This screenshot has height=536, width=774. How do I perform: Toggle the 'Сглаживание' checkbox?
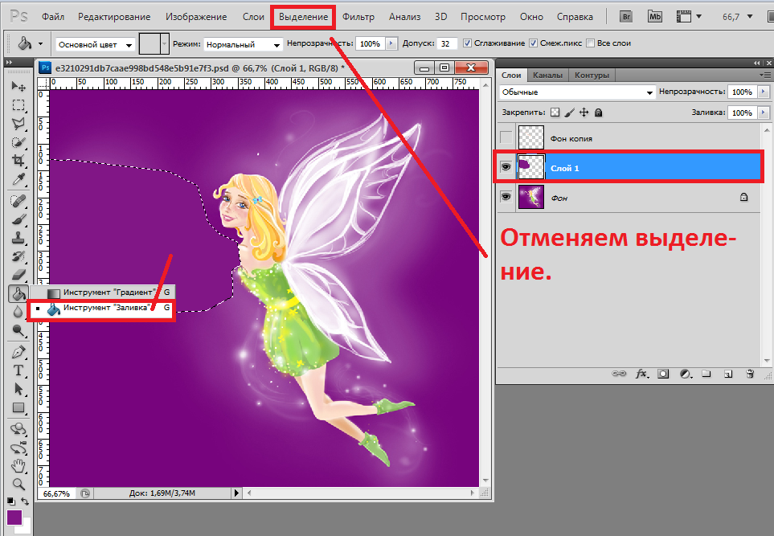(468, 43)
